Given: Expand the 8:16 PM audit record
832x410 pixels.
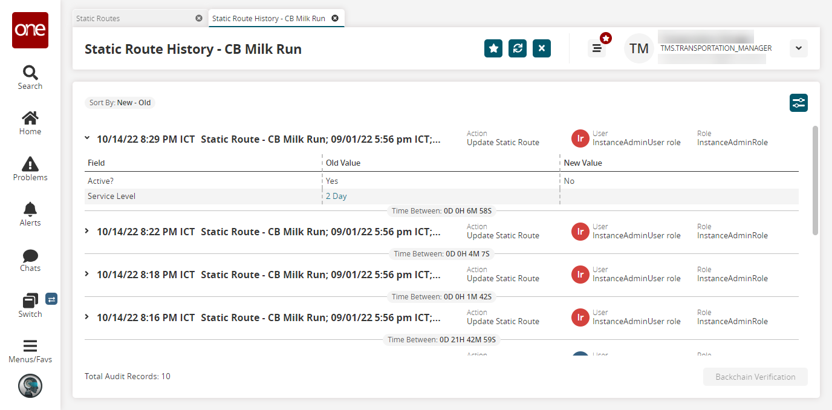Looking at the screenshot, I should pyautogui.click(x=87, y=317).
